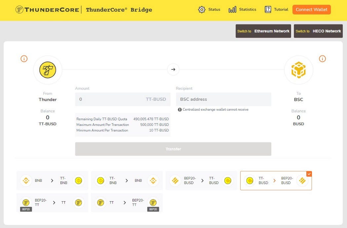Open the Tutorial book icon
The height and width of the screenshot is (228, 347).
(268, 10)
